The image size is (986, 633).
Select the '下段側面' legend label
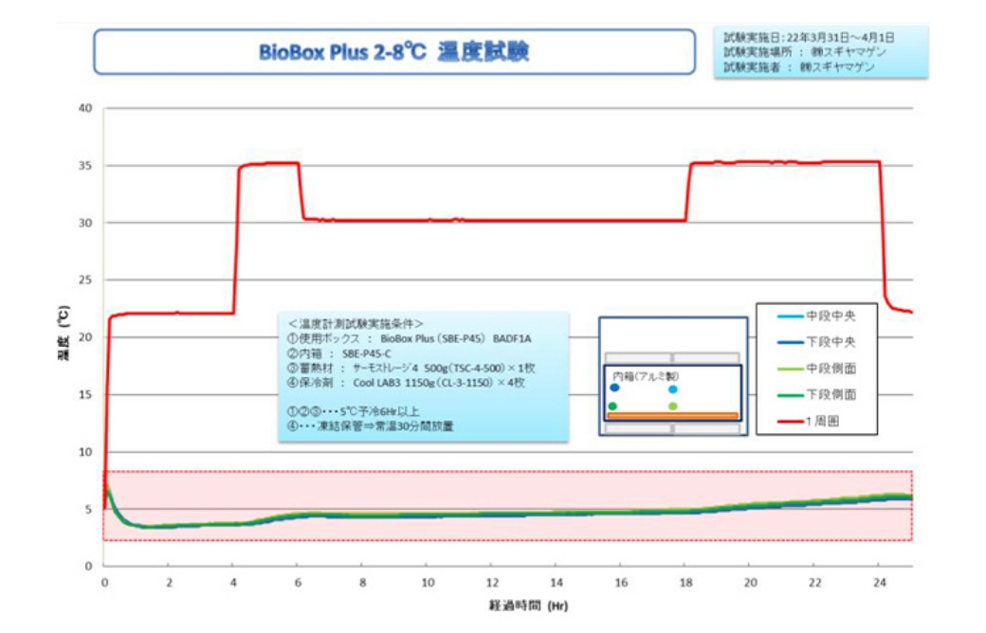(x=831, y=395)
